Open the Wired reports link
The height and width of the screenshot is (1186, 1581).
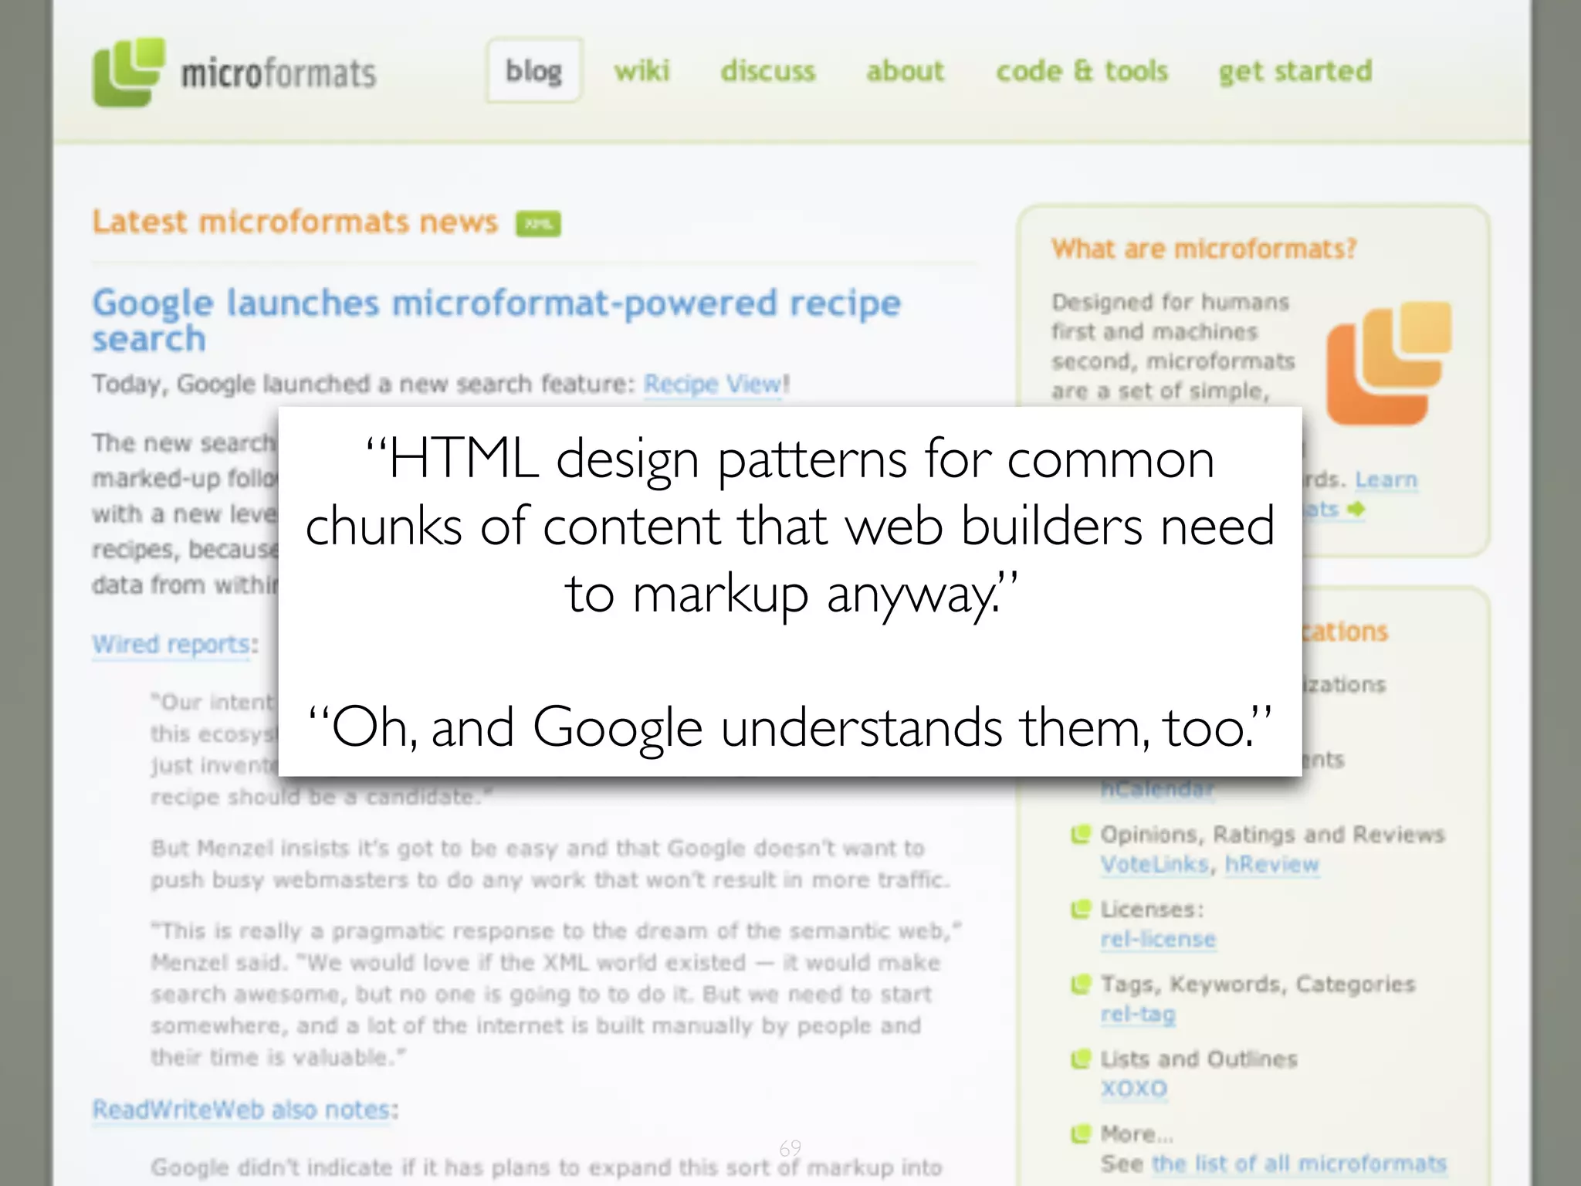(171, 644)
